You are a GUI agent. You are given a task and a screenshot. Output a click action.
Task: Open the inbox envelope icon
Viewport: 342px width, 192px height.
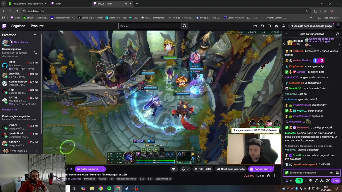(262, 26)
